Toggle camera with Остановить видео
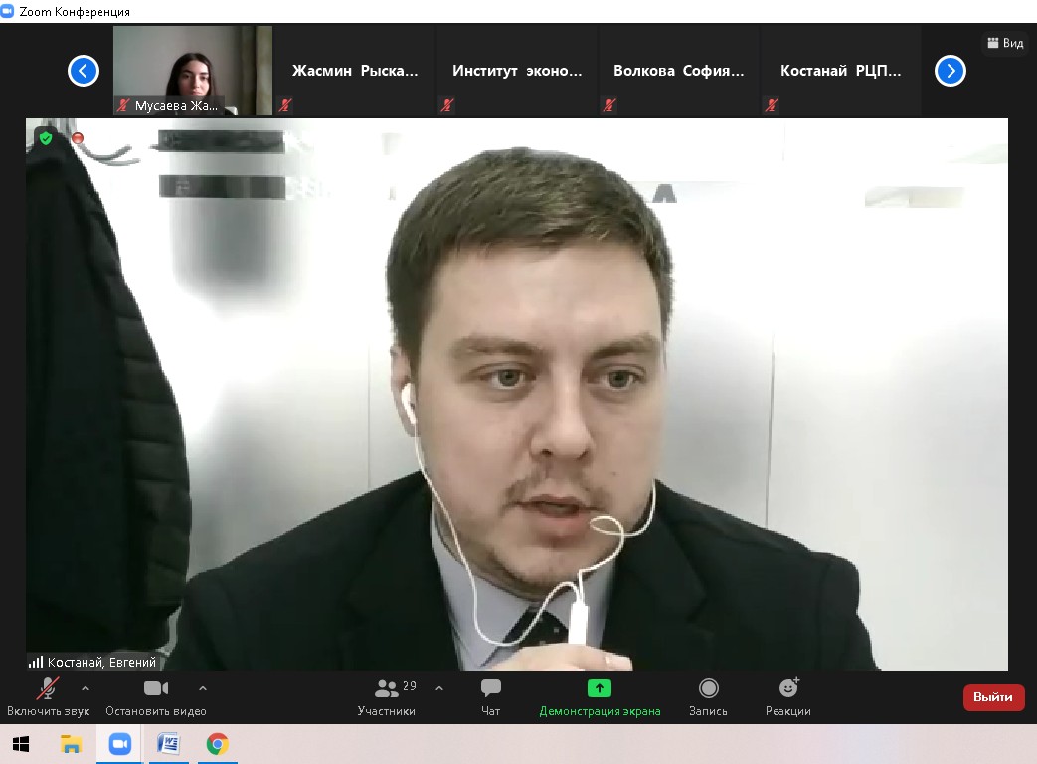 (156, 697)
